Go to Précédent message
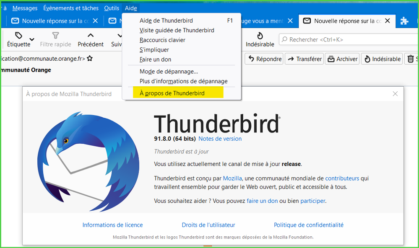419x248 pixels. (91, 39)
